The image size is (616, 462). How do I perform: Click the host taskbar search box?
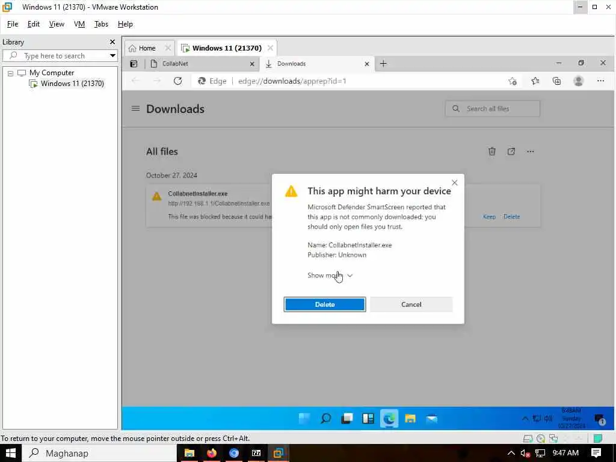tap(99, 453)
